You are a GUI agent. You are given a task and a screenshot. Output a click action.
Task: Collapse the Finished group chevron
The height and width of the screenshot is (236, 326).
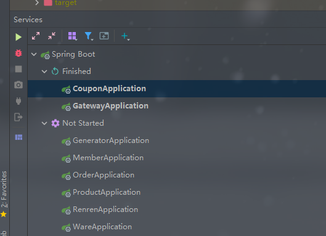(x=44, y=71)
